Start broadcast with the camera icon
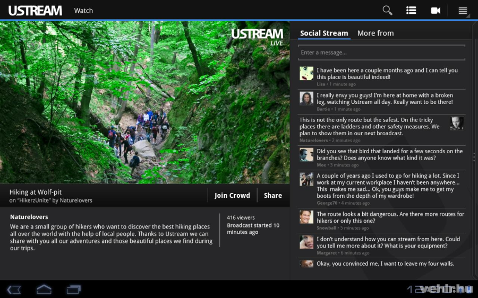The image size is (478, 298). point(436,10)
